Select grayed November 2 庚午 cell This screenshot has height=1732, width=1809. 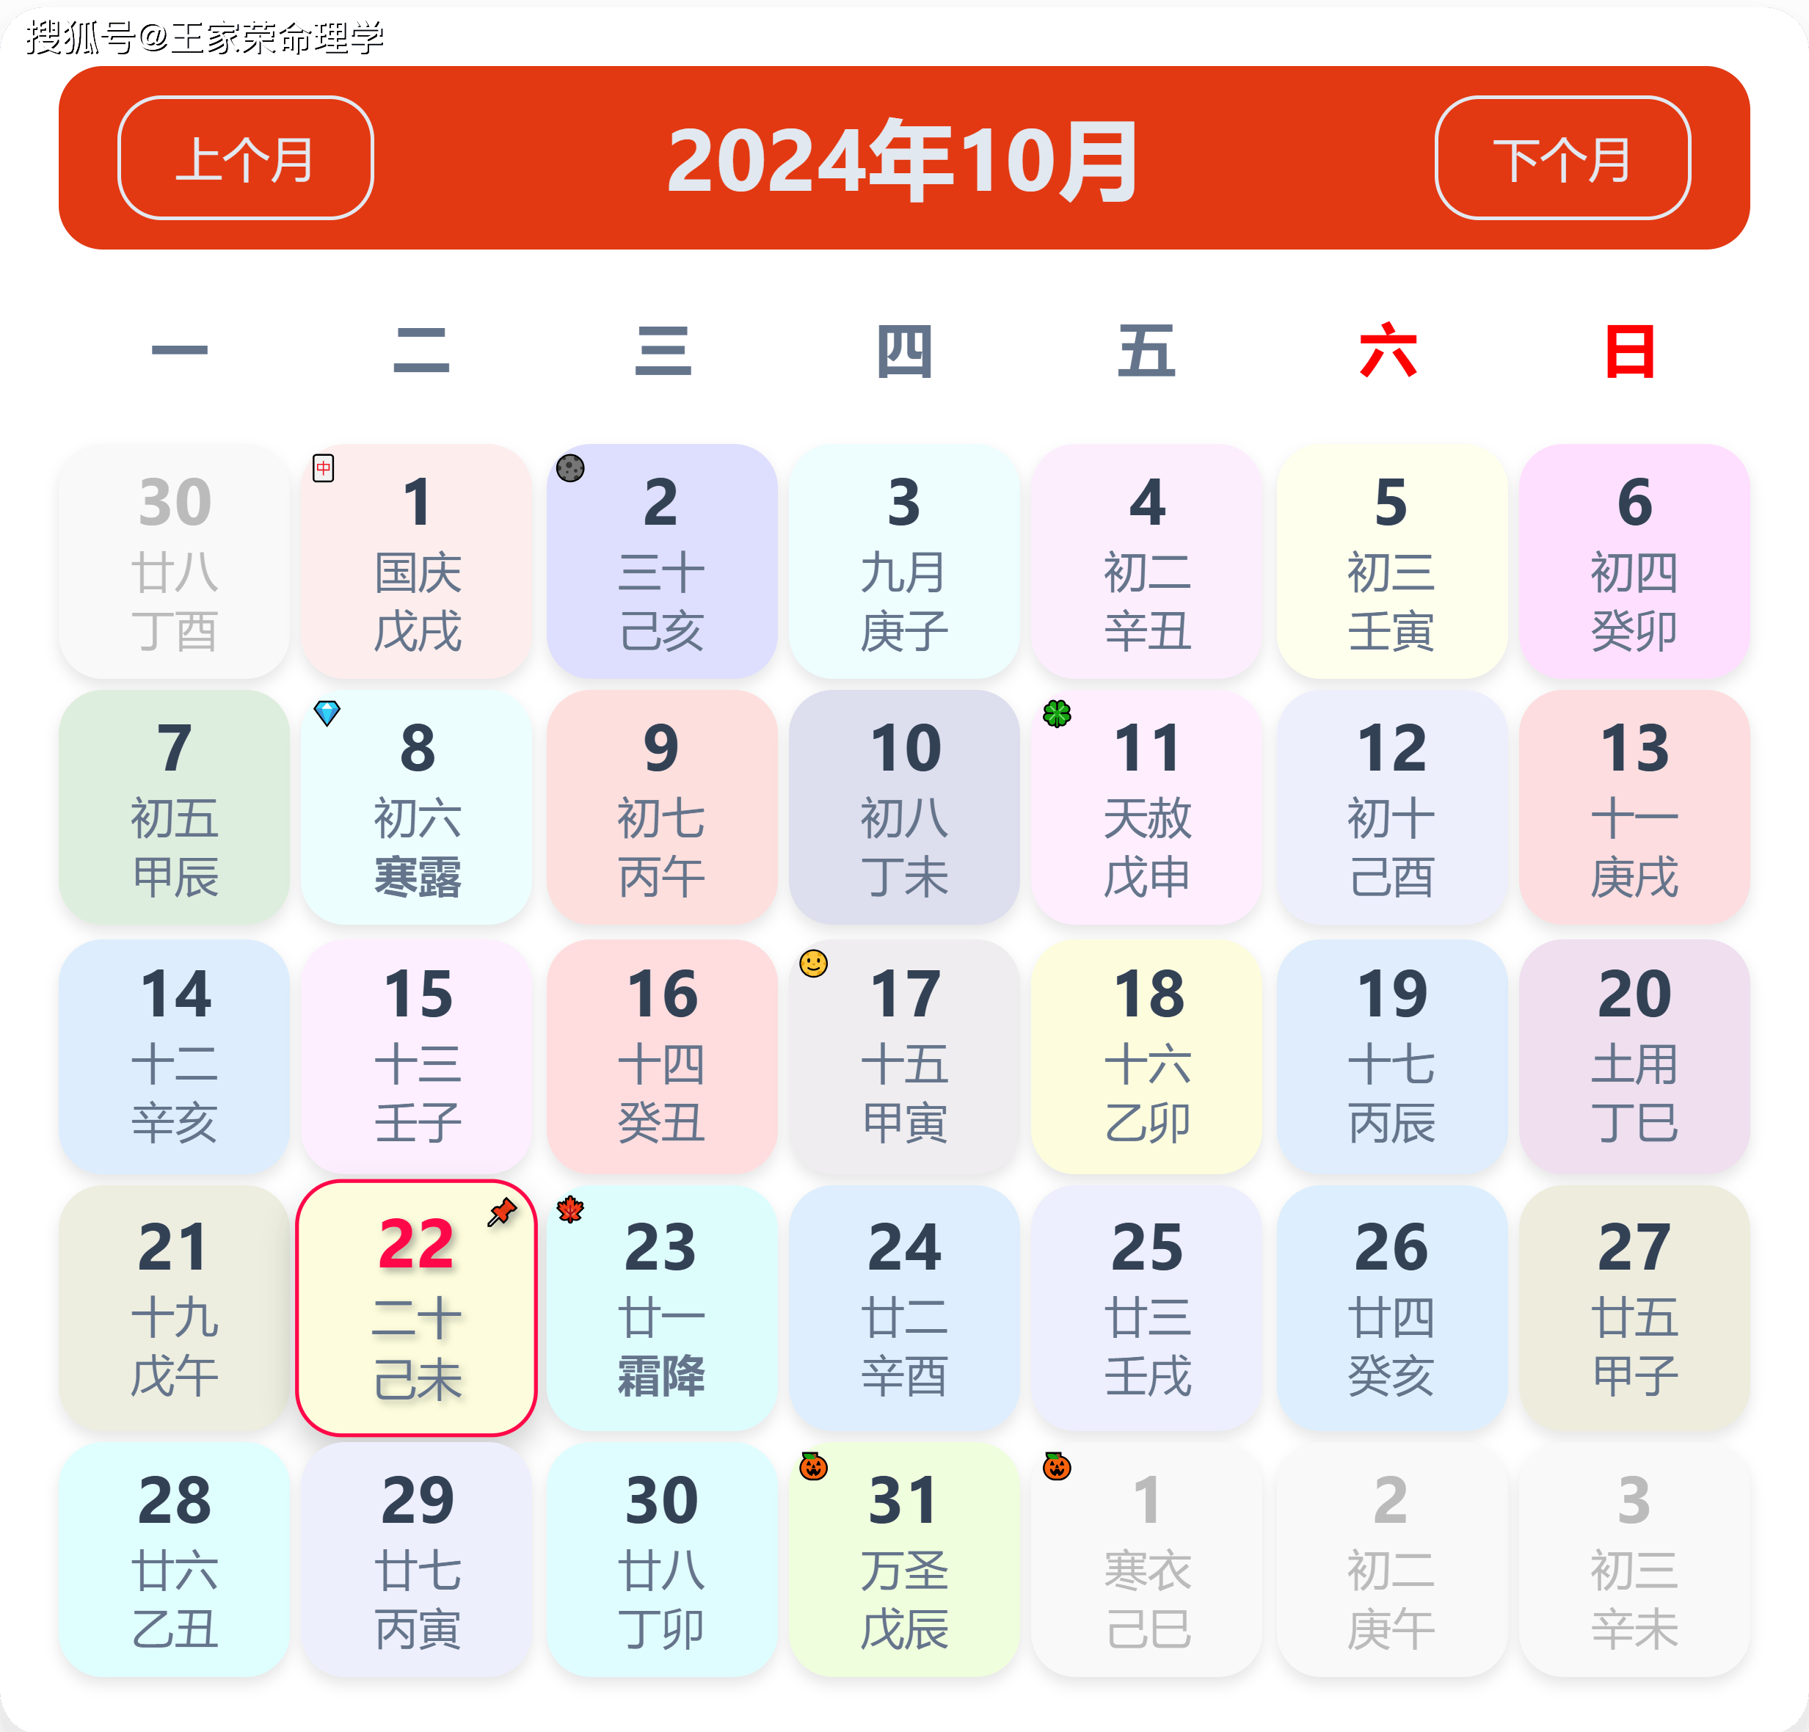point(1392,1560)
